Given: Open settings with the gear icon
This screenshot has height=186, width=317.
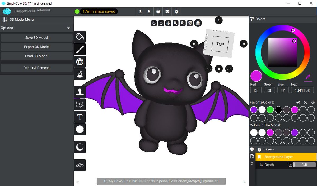Looking at the screenshot, I should [x=176, y=12].
